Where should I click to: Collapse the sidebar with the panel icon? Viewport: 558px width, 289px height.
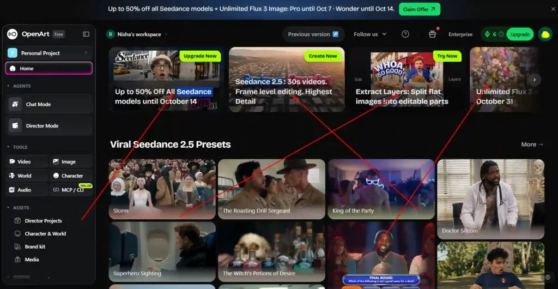pyautogui.click(x=86, y=34)
